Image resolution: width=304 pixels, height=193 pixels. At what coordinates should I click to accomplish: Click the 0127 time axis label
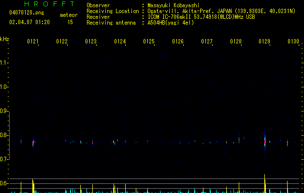point(207,41)
